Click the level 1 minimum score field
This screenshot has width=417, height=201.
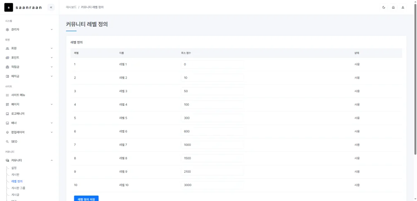pyautogui.click(x=212, y=64)
